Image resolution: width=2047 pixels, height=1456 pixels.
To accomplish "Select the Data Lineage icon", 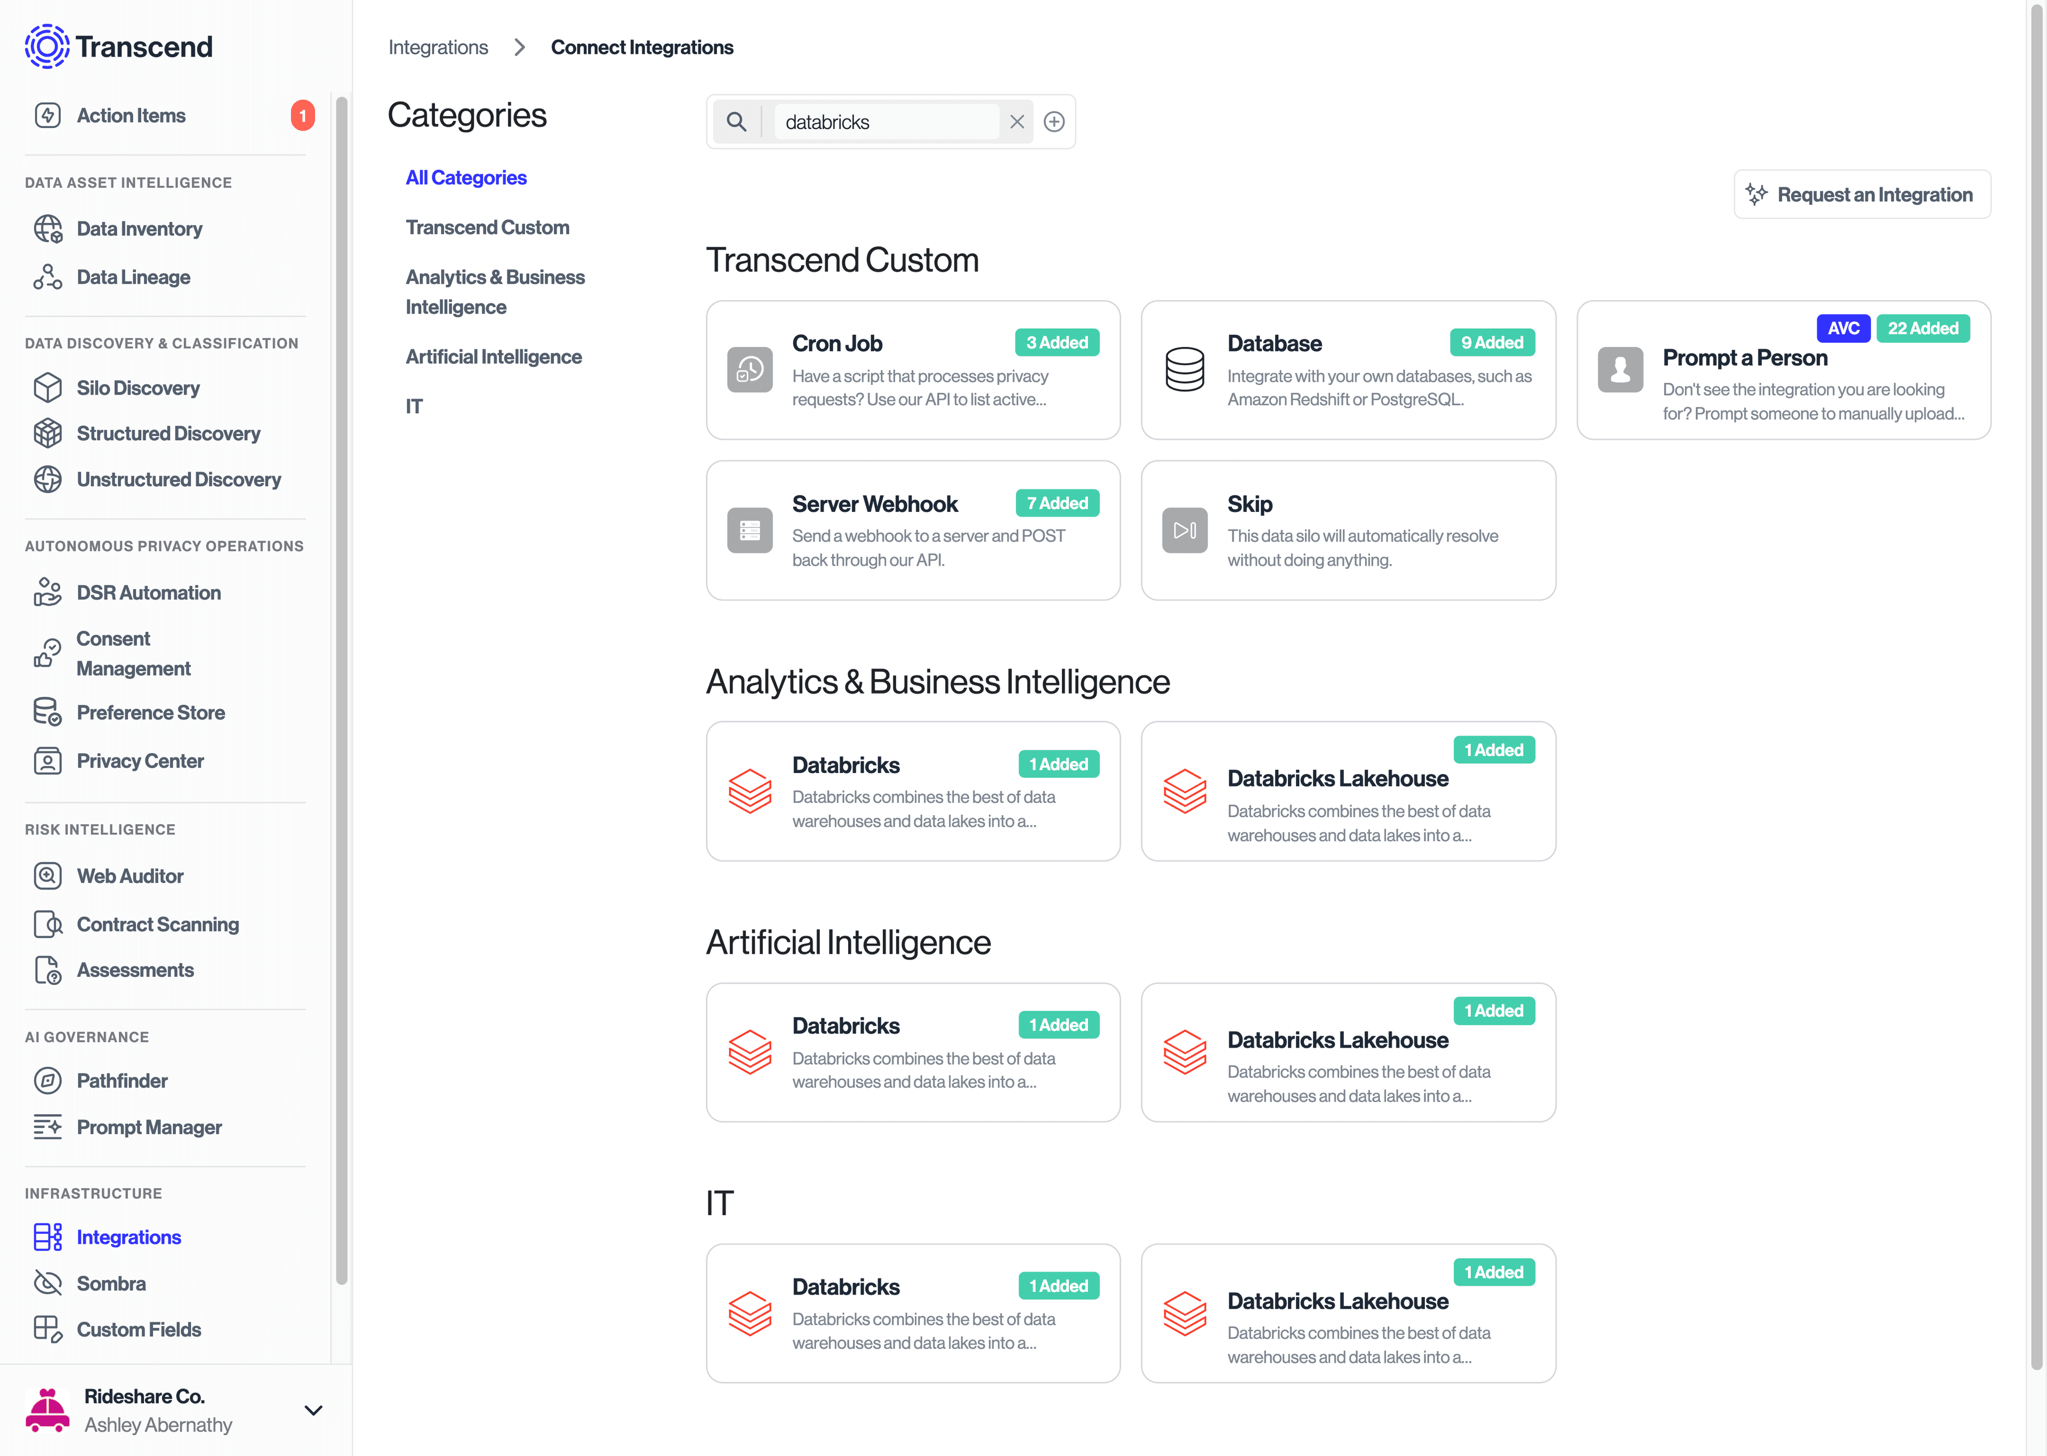I will click(49, 276).
